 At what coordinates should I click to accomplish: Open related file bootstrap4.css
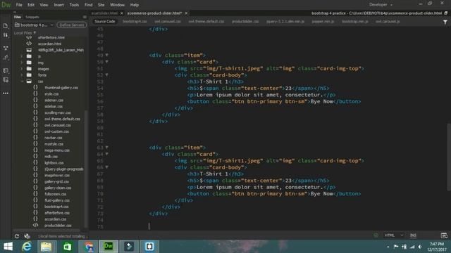click(x=135, y=22)
